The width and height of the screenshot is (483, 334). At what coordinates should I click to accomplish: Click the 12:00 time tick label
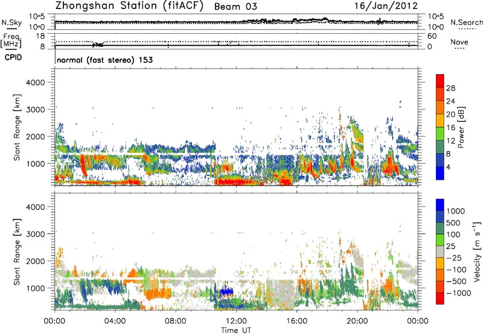[x=236, y=321]
